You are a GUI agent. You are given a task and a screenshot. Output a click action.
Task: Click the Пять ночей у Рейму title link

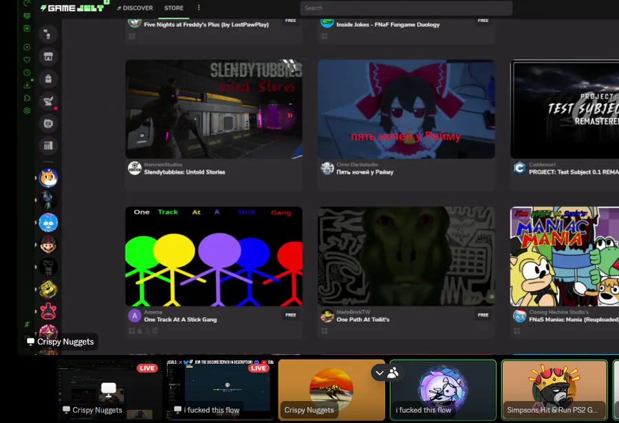365,172
